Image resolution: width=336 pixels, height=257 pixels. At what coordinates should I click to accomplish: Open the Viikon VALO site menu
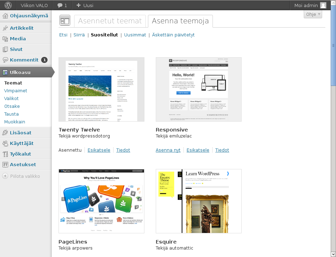[34, 5]
